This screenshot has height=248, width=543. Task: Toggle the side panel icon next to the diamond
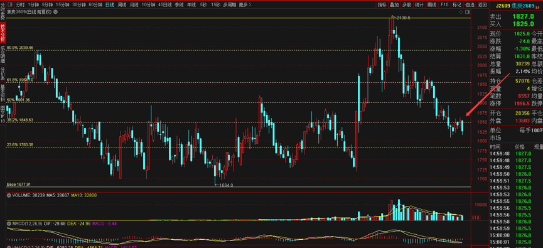point(467,12)
